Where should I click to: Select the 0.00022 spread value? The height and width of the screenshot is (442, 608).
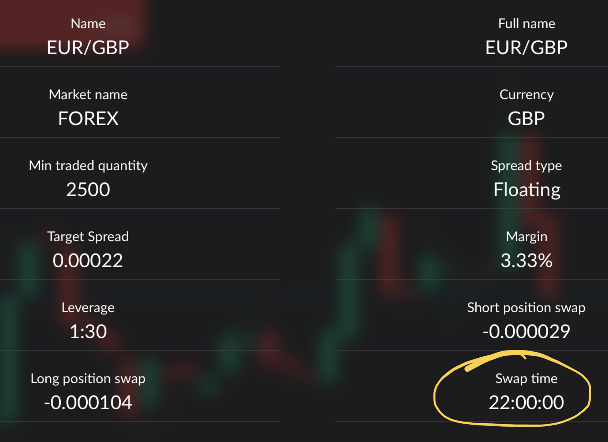pyautogui.click(x=88, y=260)
